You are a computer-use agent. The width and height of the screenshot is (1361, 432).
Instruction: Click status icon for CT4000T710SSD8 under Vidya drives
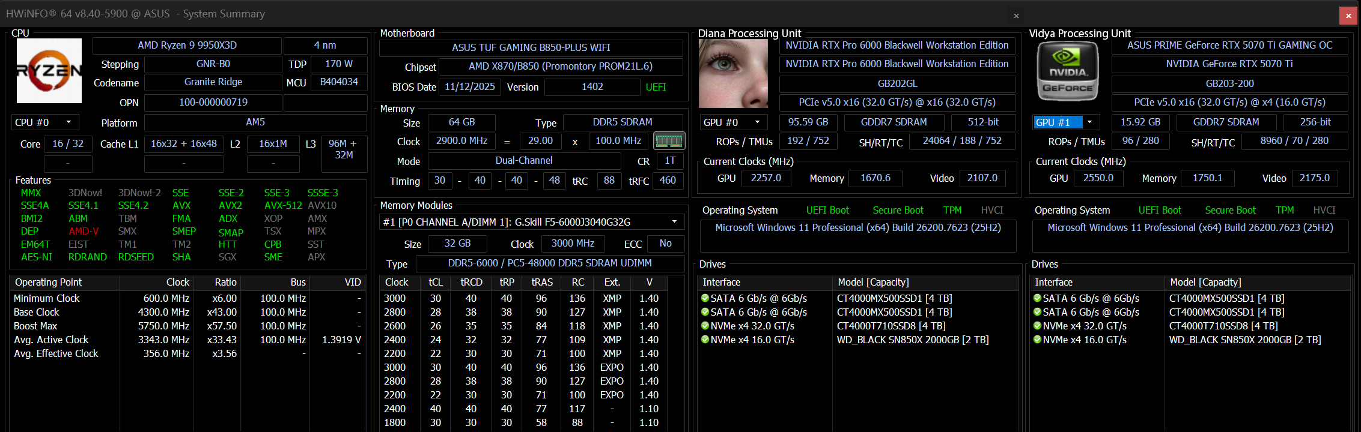[x=1037, y=326]
